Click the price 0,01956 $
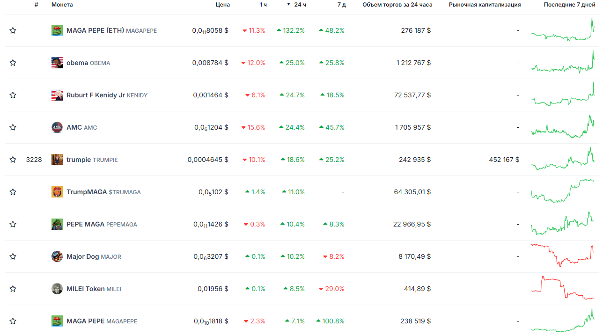 (213, 289)
